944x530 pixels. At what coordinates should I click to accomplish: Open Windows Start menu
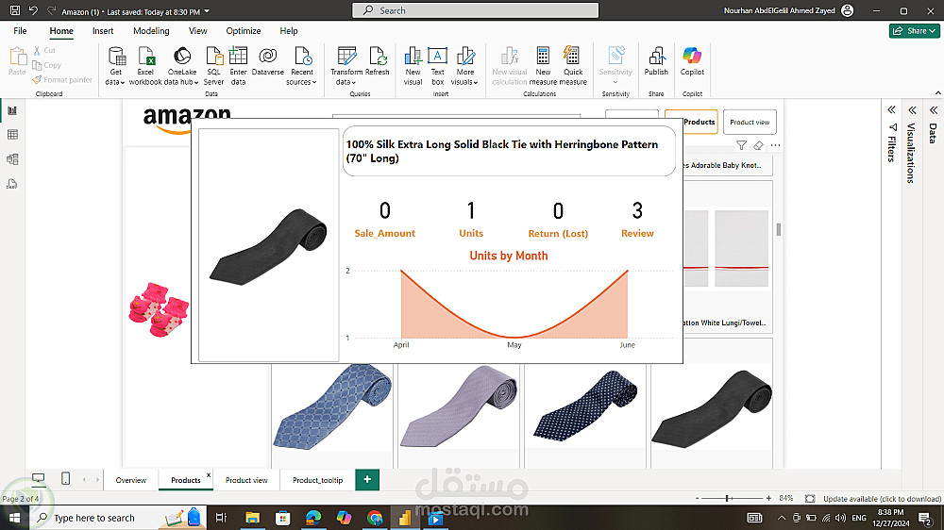click(14, 518)
